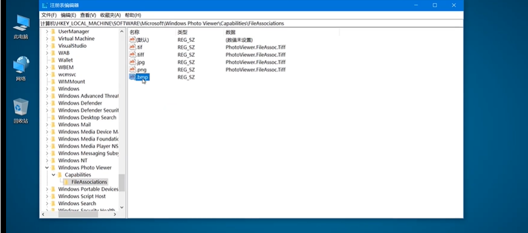Viewport: 528px width, 233px height.
Task: Expand the Windows Portable Devices node
Action: tap(47, 189)
